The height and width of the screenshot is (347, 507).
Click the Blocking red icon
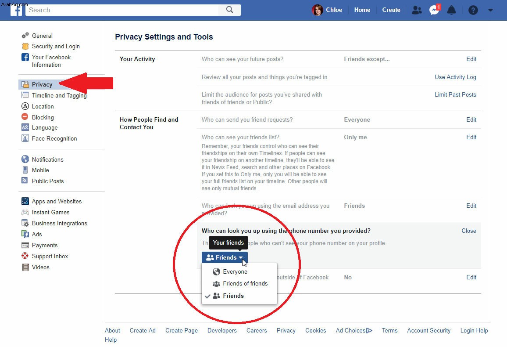click(25, 116)
